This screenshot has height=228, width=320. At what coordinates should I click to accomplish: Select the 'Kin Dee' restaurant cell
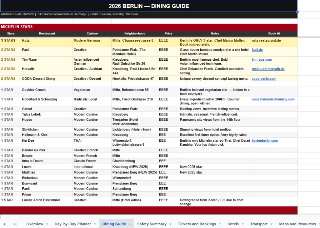coord(47,142)
